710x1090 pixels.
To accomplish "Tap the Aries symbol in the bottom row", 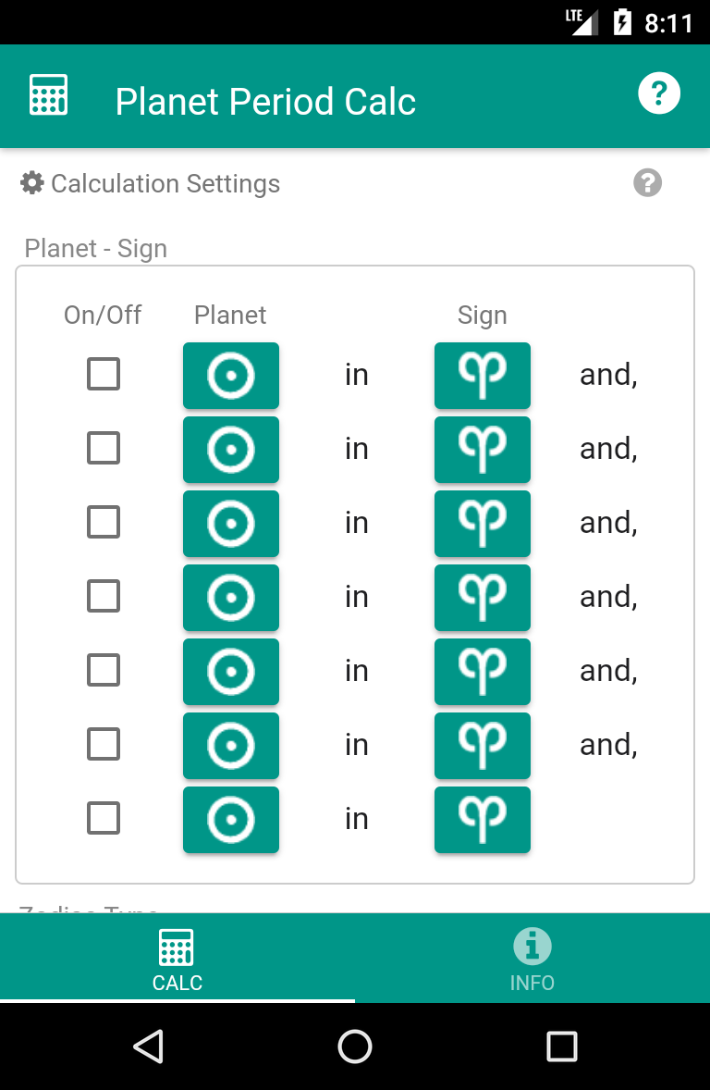I will coord(482,819).
